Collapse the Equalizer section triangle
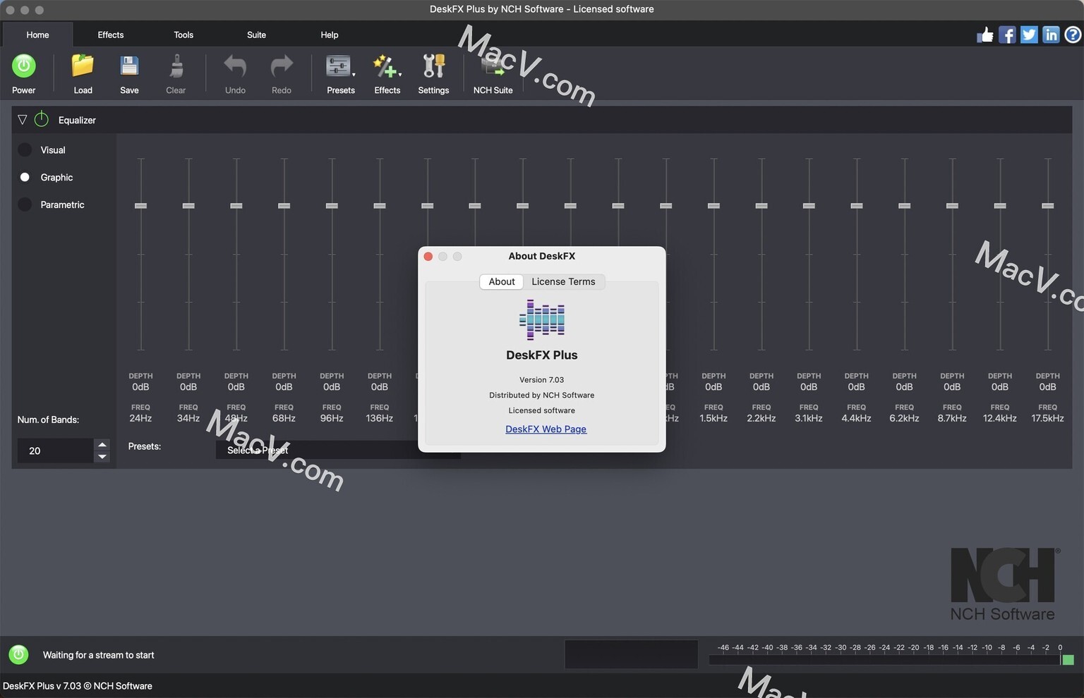Viewport: 1084px width, 698px height. pyautogui.click(x=22, y=119)
